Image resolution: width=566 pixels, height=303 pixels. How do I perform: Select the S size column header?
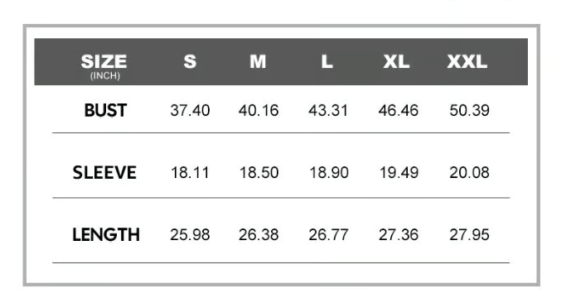click(x=190, y=61)
